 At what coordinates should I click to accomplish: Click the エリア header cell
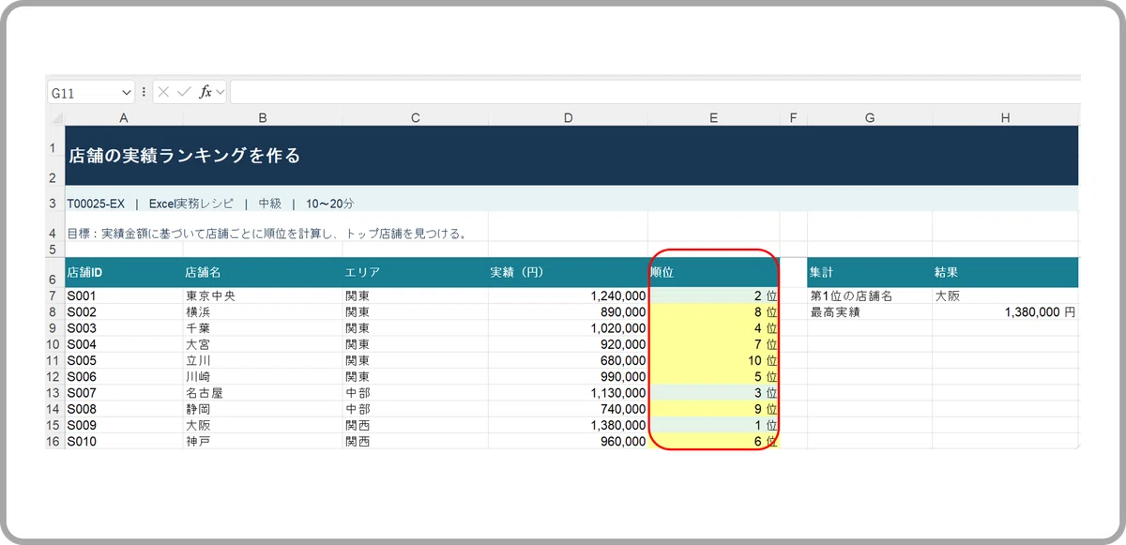click(x=416, y=273)
